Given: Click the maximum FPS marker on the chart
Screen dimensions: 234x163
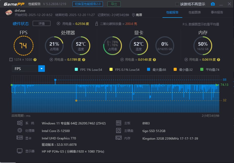Looking at the screenshot, I should coord(56,80).
